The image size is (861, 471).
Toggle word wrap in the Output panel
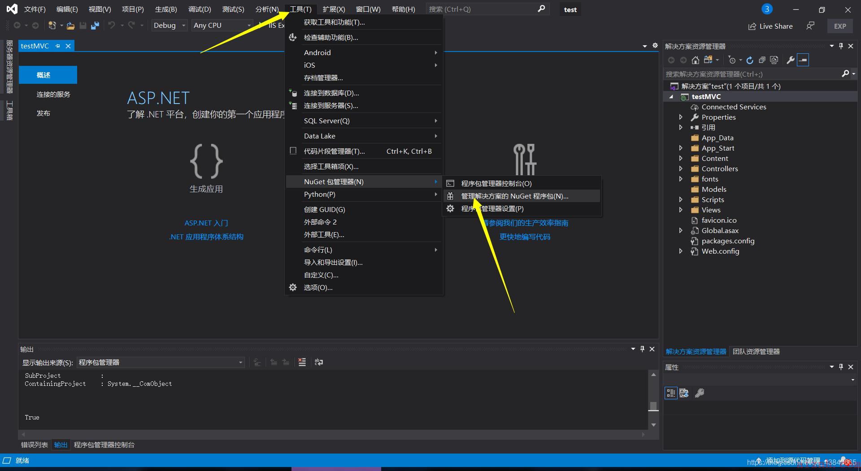tap(319, 362)
